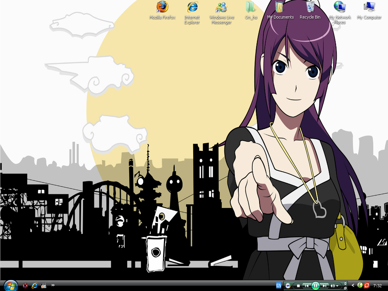Screen dimensions: 388x291
Task: Open the My Network Places icon
Action: point(340,13)
